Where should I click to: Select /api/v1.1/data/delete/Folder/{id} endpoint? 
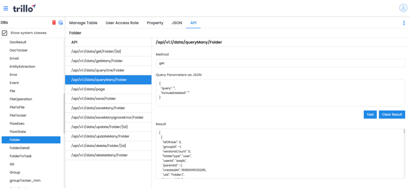[x=108, y=146]
